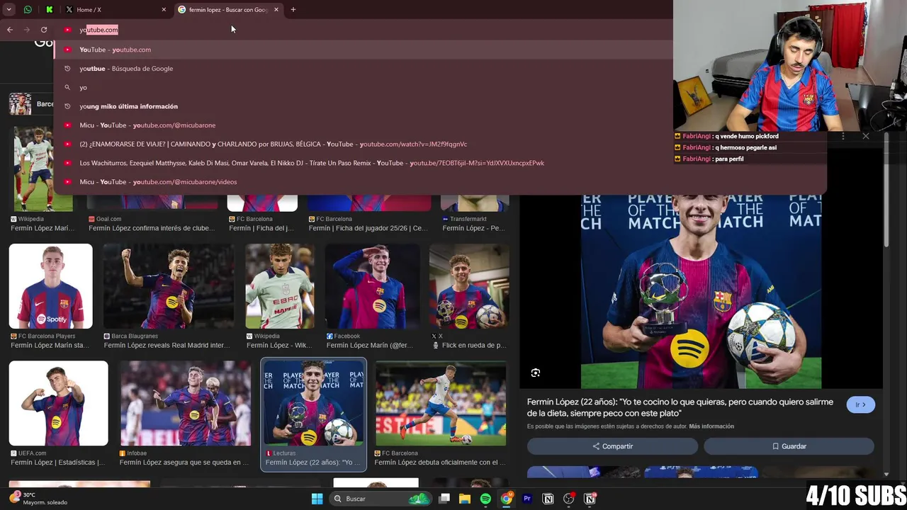
Task: Open the 30°C weather widget
Action: pos(38,499)
